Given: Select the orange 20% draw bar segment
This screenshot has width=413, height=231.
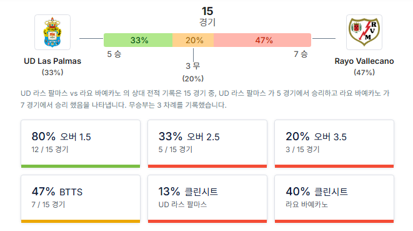Looking at the screenshot, I should 193,40.
